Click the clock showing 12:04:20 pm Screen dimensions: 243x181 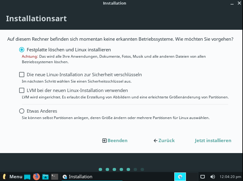(x=230, y=176)
